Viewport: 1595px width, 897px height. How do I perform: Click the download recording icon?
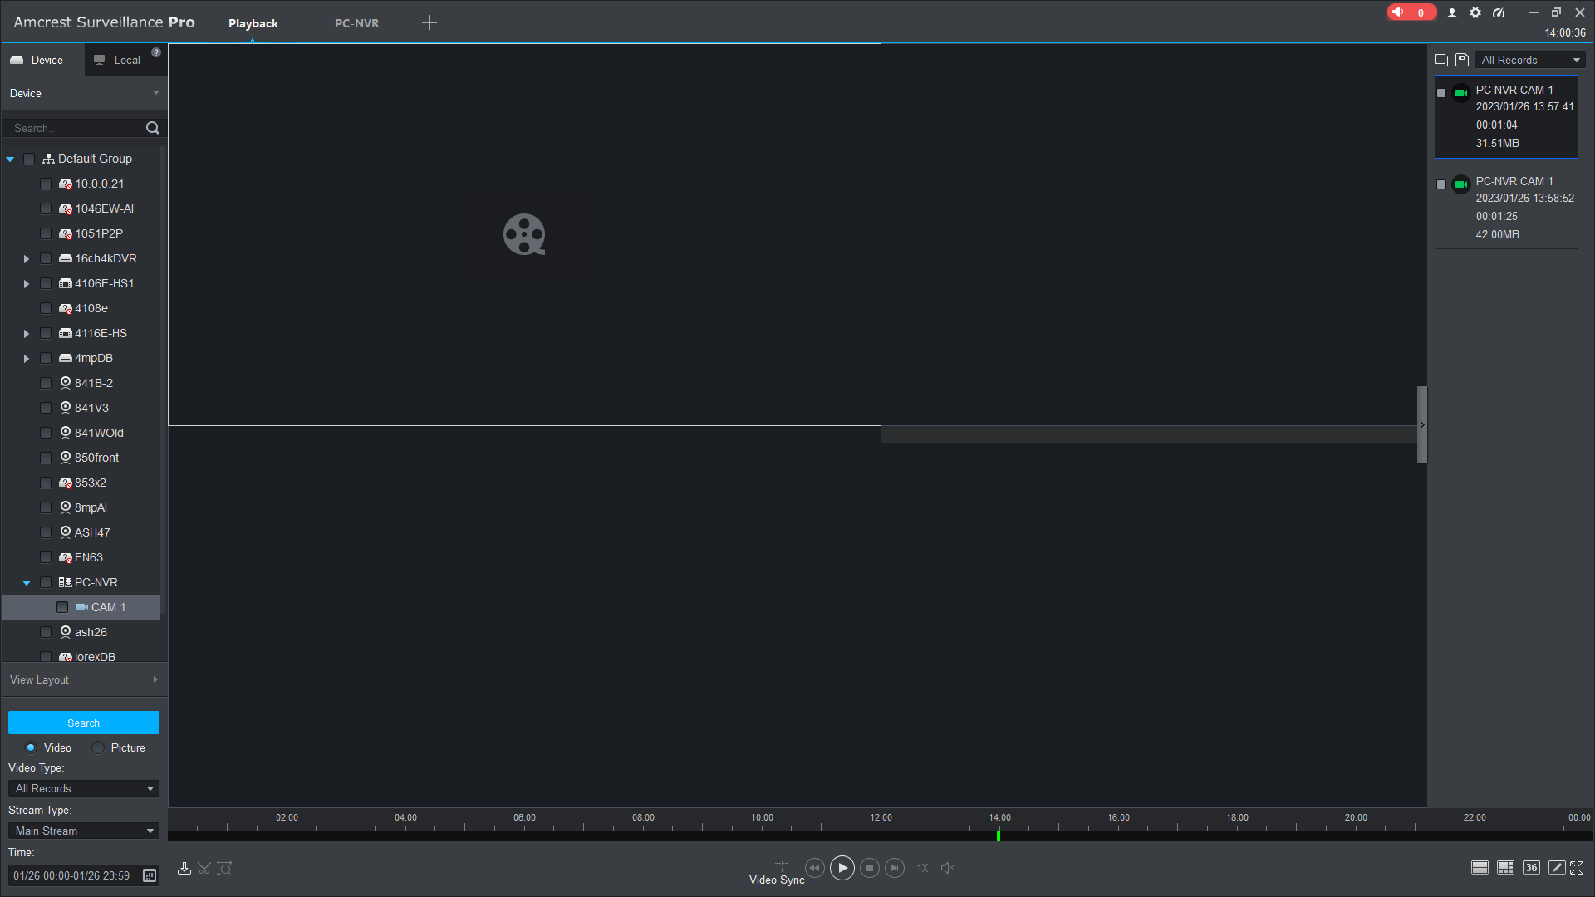point(184,868)
